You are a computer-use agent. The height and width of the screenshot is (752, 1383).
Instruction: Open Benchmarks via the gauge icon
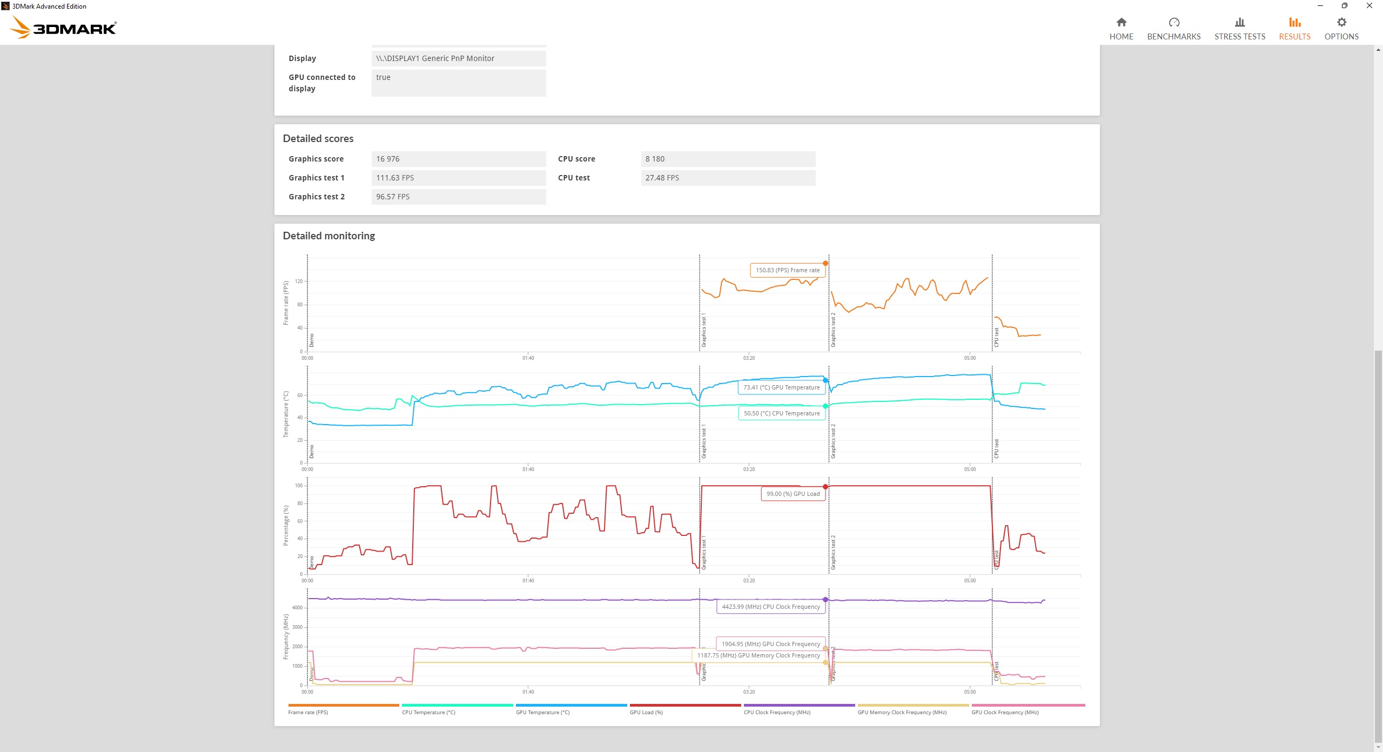point(1173,22)
